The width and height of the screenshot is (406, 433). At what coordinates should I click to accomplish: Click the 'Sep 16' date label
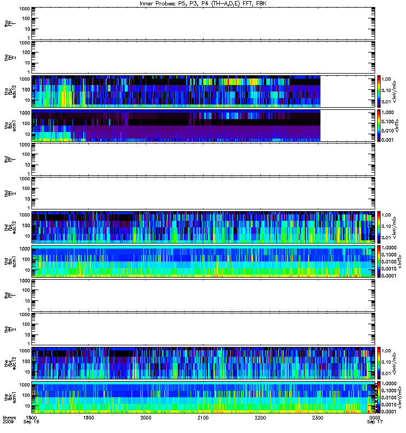pos(31,422)
